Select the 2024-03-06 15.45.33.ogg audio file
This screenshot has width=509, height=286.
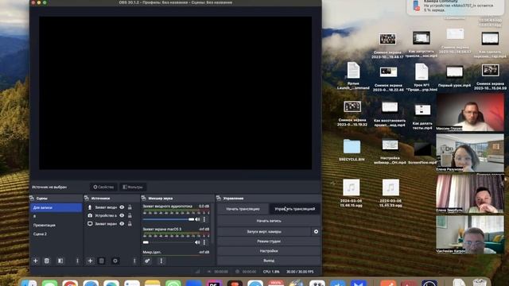(x=390, y=193)
